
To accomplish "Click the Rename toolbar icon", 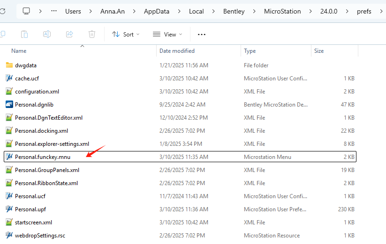I will pyautogui.click(x=47, y=34).
